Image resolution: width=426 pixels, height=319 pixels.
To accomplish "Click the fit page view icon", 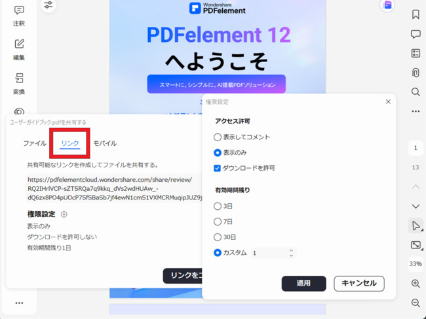I will 416,245.
